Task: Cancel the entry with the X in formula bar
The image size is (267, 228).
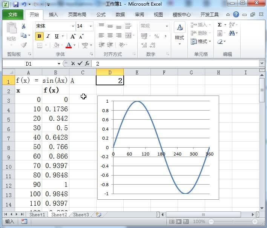Action: click(x=73, y=63)
